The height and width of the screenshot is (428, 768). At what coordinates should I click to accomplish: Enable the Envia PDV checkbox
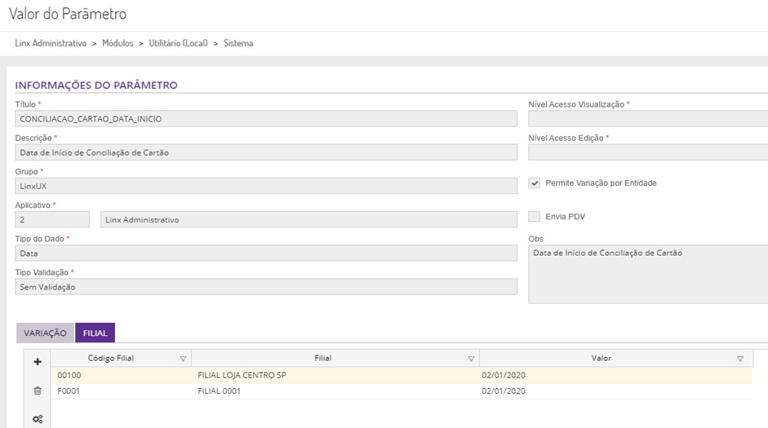pyautogui.click(x=535, y=217)
